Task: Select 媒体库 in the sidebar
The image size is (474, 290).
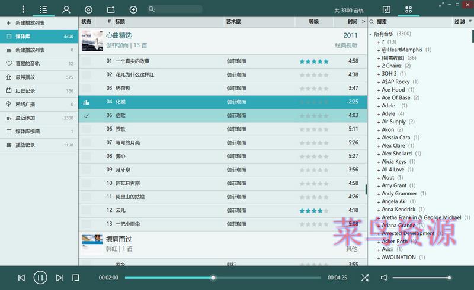Action: [39, 36]
